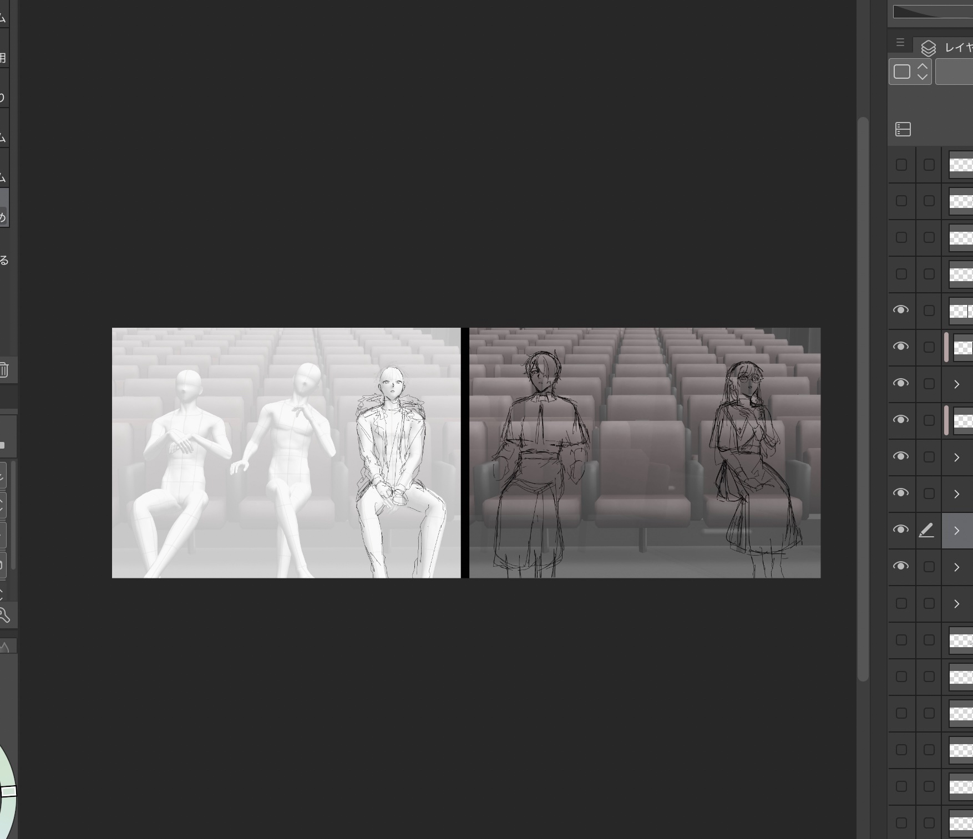Click the pen icon on the editing layer
The height and width of the screenshot is (839, 973).
pyautogui.click(x=926, y=531)
